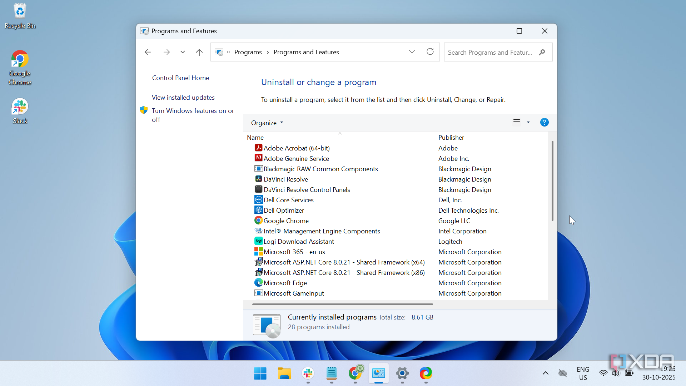Open the Recycle Bin desktop icon

coord(20,16)
